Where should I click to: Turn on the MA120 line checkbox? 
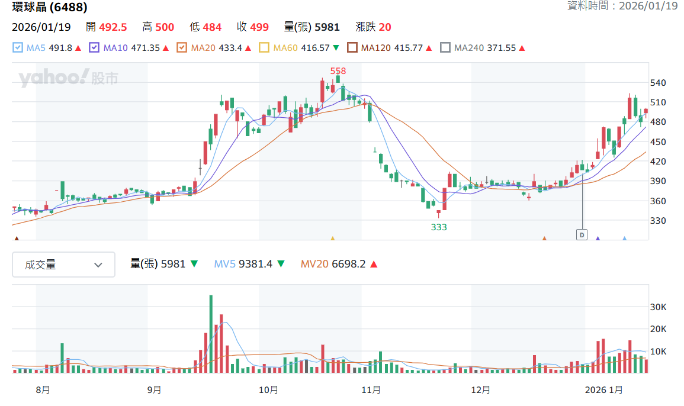coord(352,47)
